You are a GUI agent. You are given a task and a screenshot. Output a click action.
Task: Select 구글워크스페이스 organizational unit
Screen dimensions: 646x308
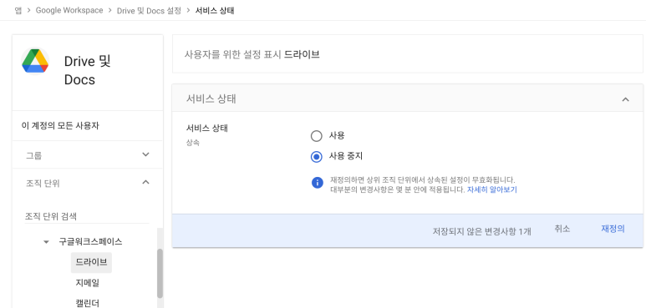(90, 242)
